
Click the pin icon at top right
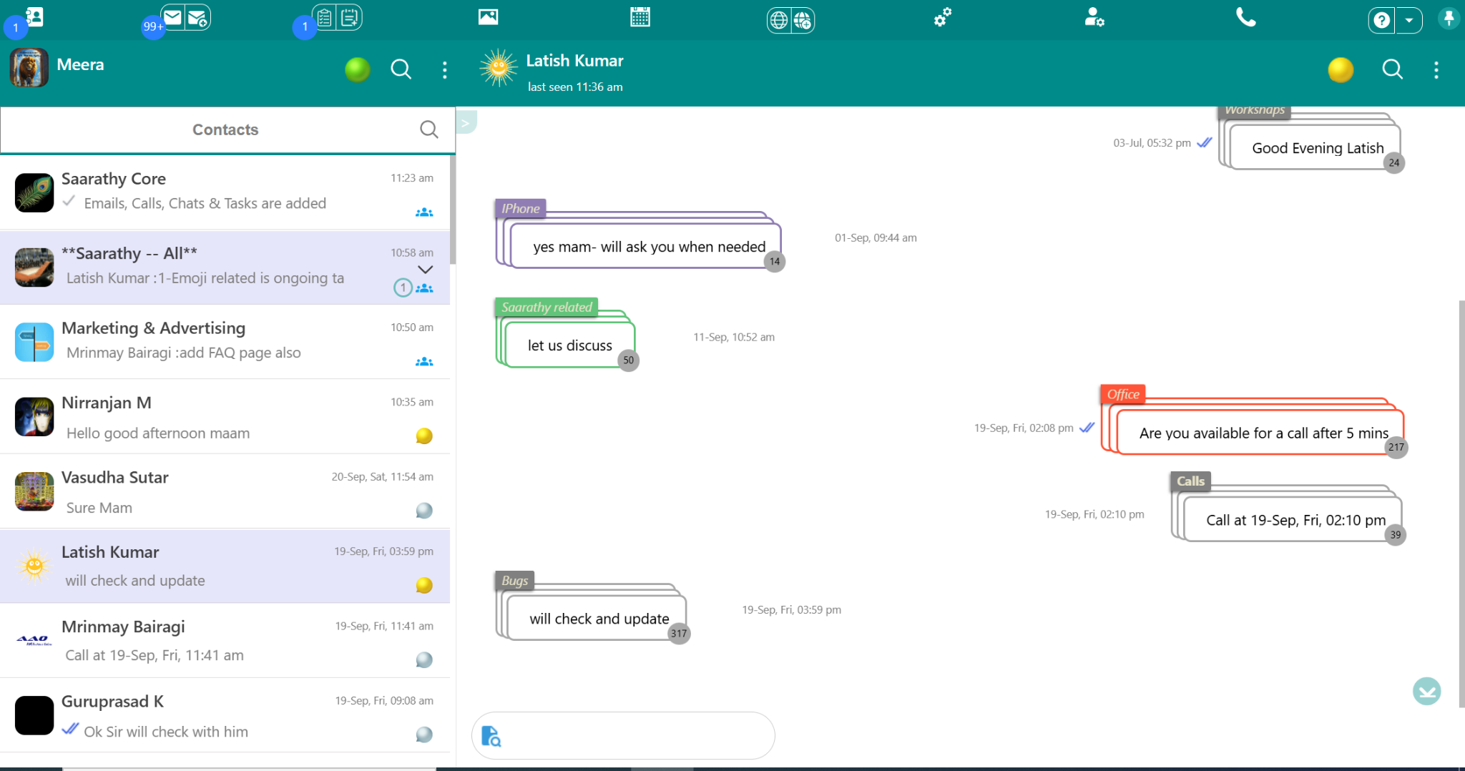click(1449, 18)
